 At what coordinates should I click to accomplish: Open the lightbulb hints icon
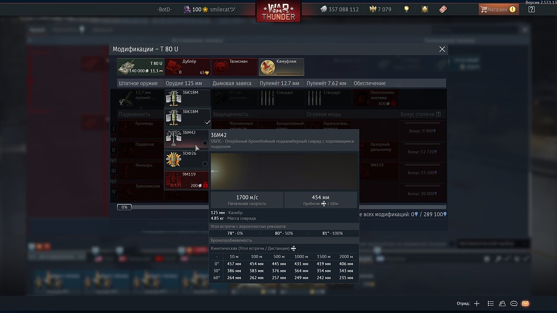click(x=407, y=9)
